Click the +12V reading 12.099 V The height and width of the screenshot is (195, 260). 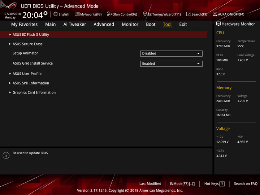click(222, 142)
